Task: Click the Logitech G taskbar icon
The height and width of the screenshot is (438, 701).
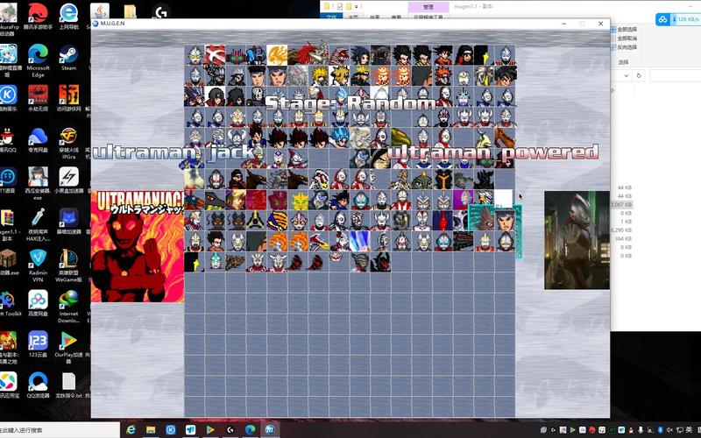Action: 230,430
